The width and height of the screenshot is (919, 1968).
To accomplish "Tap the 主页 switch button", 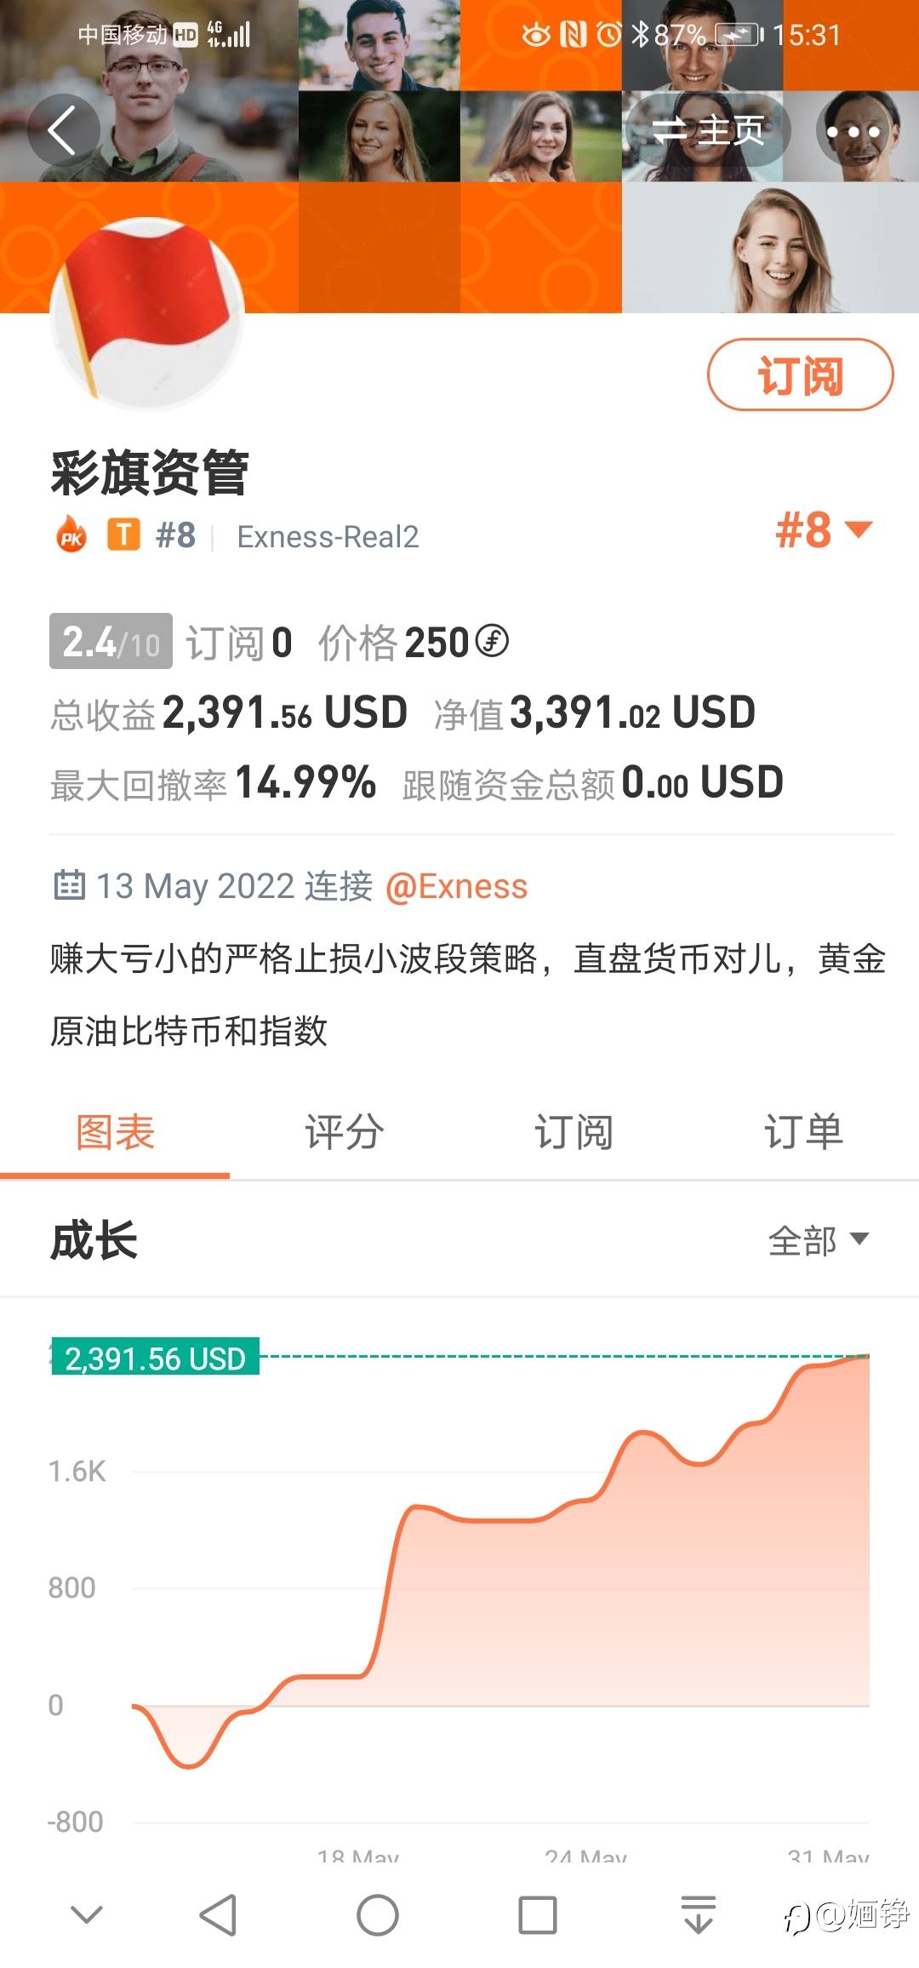I will [708, 131].
